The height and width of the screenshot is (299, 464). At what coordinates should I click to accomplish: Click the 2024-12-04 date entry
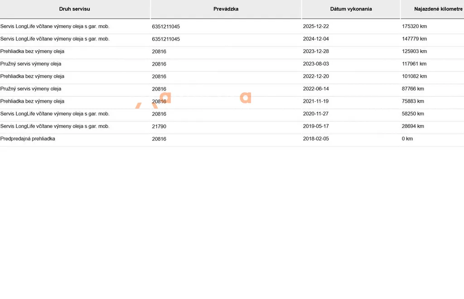pos(316,39)
